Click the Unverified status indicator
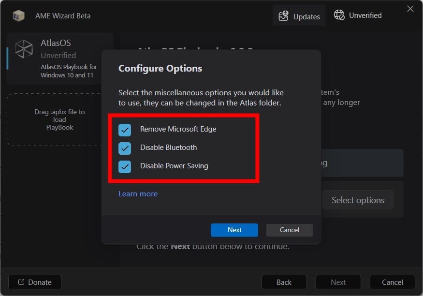The image size is (423, 296). click(358, 15)
